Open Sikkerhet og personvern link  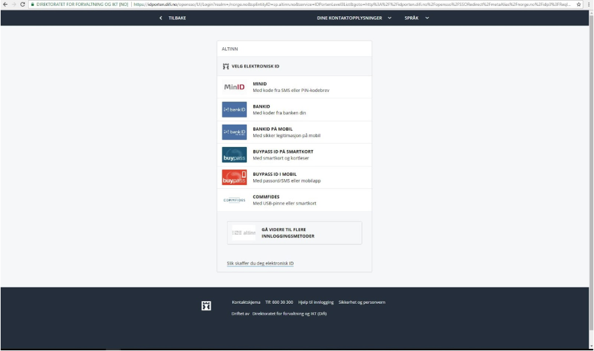pos(362,302)
